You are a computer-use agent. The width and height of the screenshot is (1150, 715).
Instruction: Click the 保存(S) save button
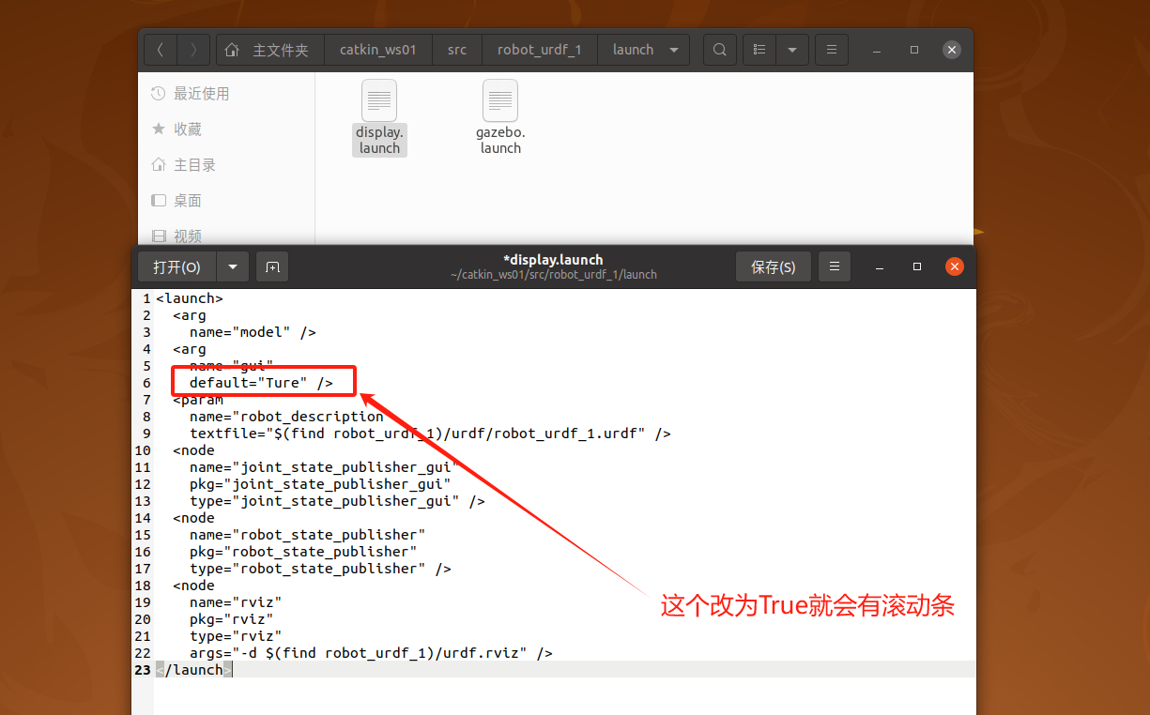point(773,267)
